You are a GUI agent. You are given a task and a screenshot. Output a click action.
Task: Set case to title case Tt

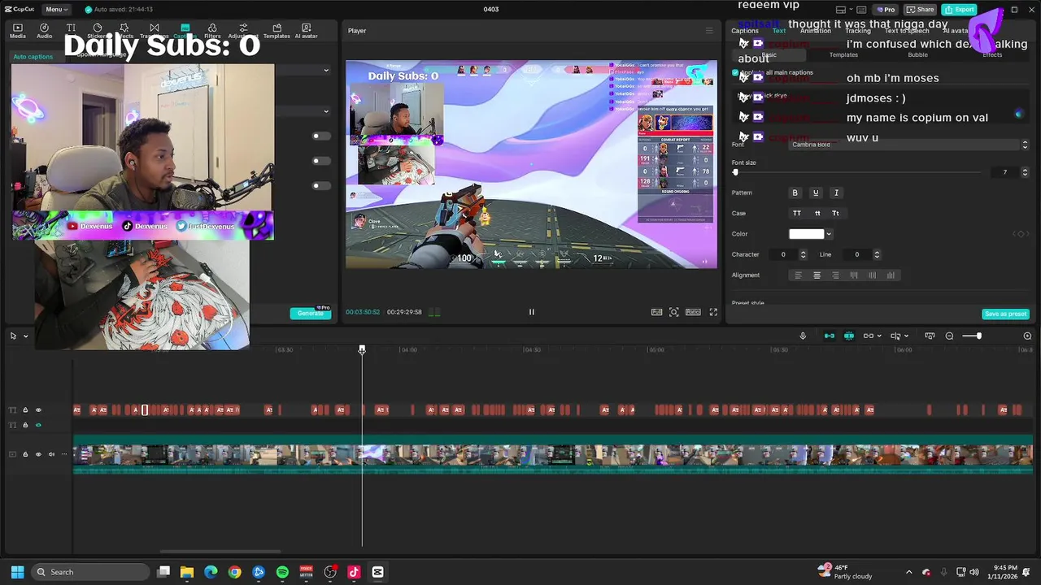coord(835,213)
